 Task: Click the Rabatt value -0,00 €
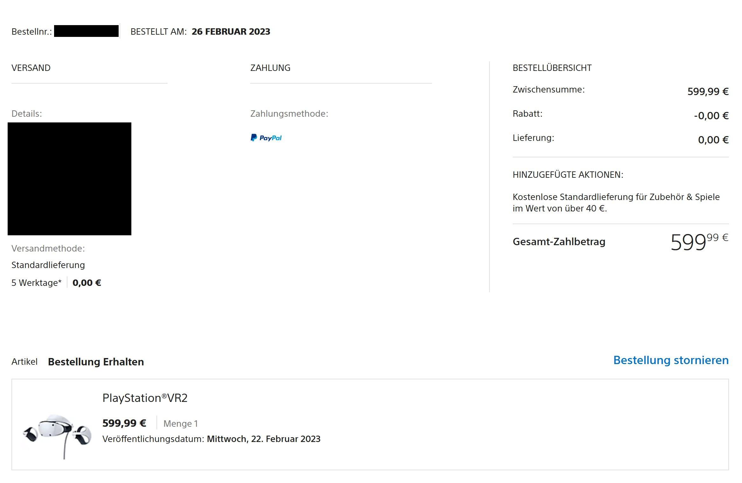coord(711,116)
